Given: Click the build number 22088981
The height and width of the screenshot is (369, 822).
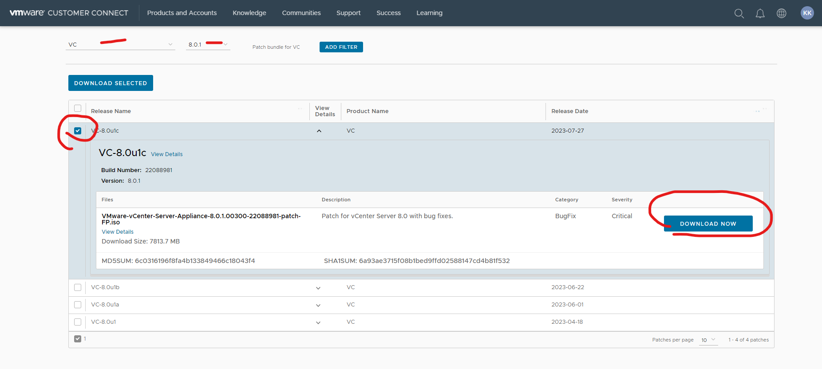Looking at the screenshot, I should pyautogui.click(x=159, y=170).
